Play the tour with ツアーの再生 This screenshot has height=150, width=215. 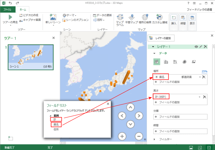point(10,20)
